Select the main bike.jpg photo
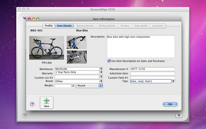 47,48
